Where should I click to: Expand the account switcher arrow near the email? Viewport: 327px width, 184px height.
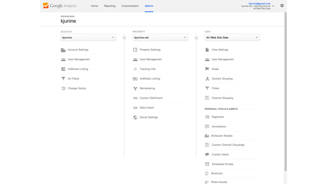point(273,6)
